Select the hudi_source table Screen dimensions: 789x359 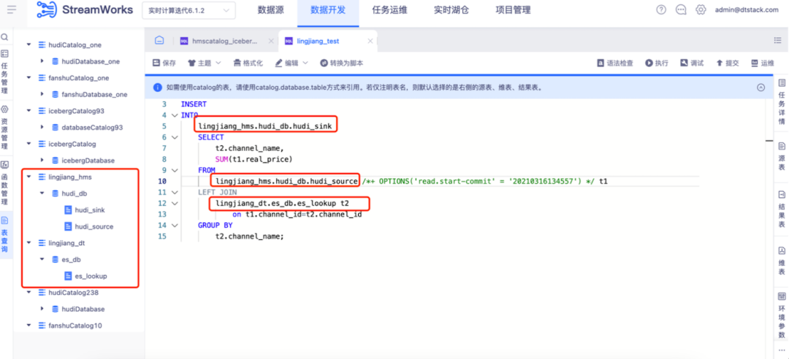tap(94, 226)
